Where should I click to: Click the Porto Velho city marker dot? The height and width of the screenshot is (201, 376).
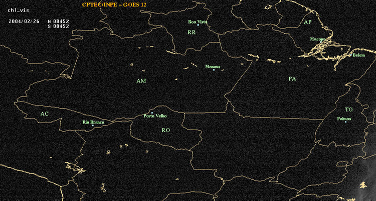tap(152, 112)
